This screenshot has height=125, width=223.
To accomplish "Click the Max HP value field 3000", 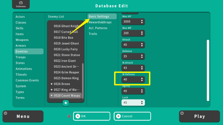I will point(133,22).
